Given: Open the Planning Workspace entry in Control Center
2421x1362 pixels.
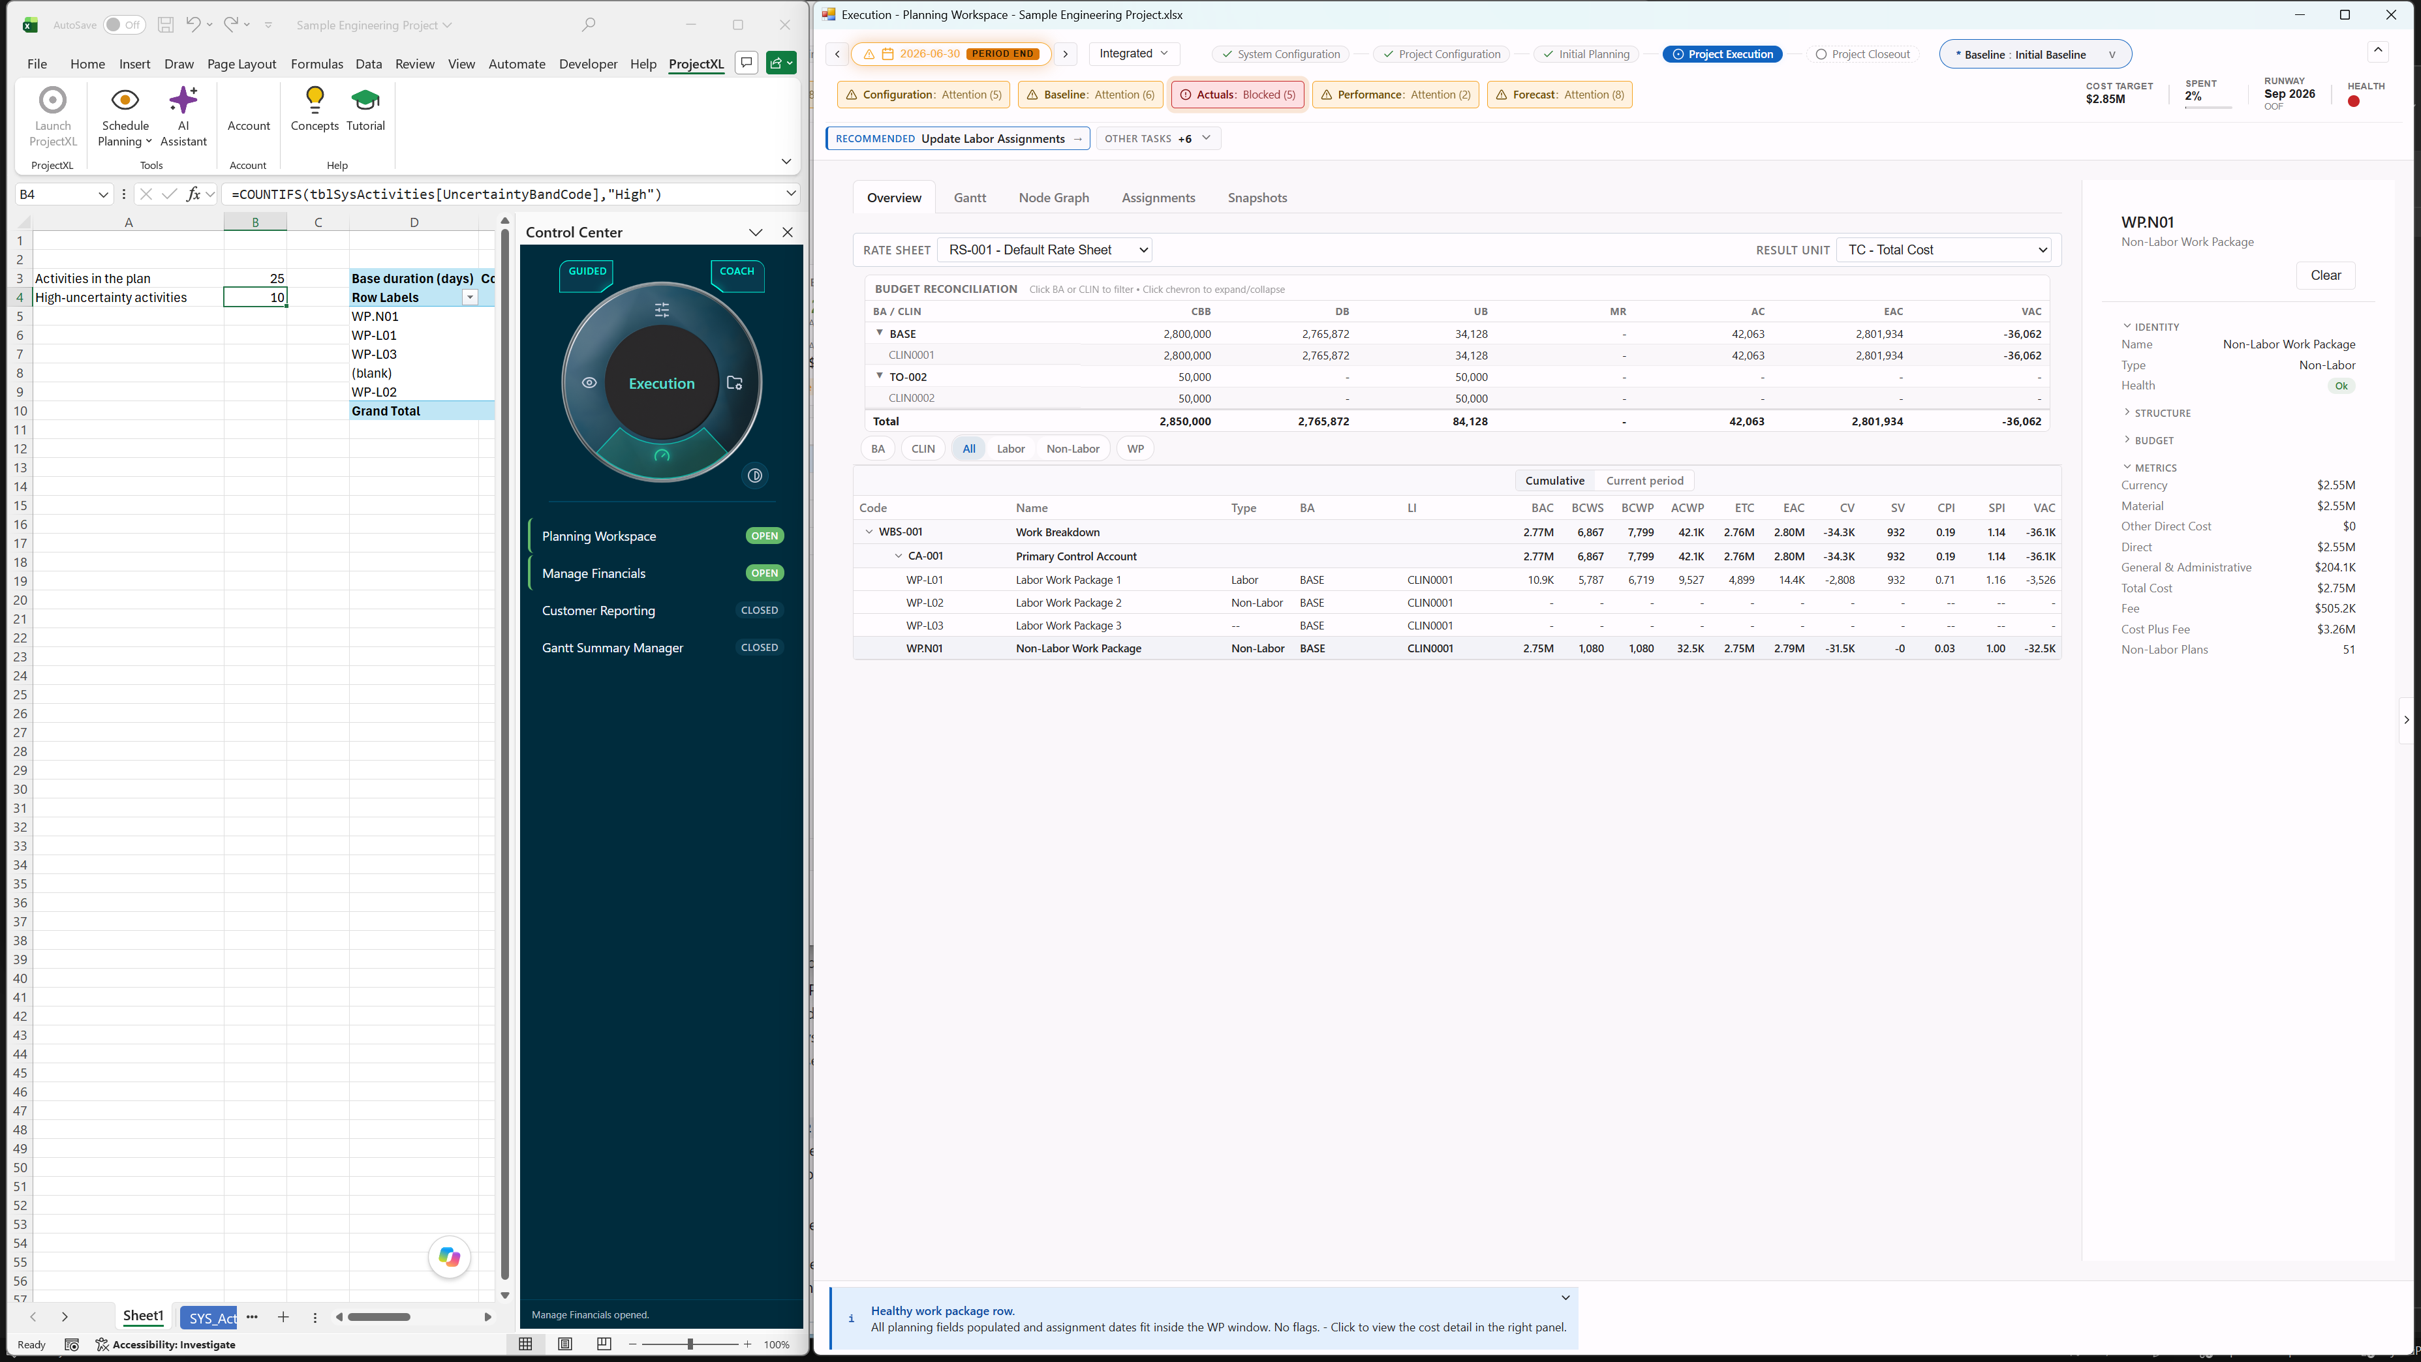Looking at the screenshot, I should 660,536.
